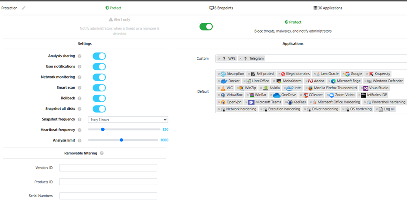Viewport: 407px width, 202px height.
Task: Click the Java Oracle icon
Action: tap(318, 74)
